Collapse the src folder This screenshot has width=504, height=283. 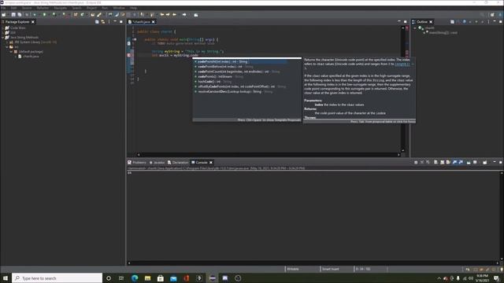pos(7,47)
